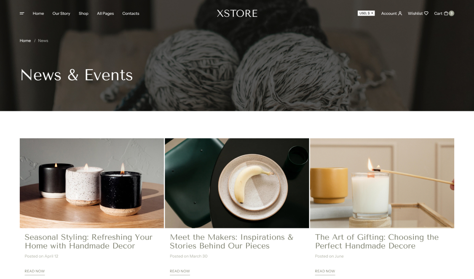Open the USD currency dropdown
The width and height of the screenshot is (474, 279).
[366, 13]
